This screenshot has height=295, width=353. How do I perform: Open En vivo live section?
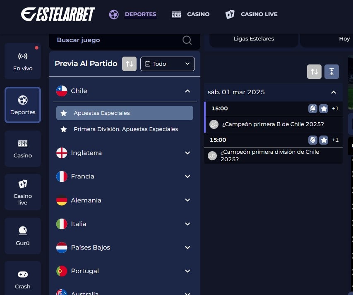(23, 61)
